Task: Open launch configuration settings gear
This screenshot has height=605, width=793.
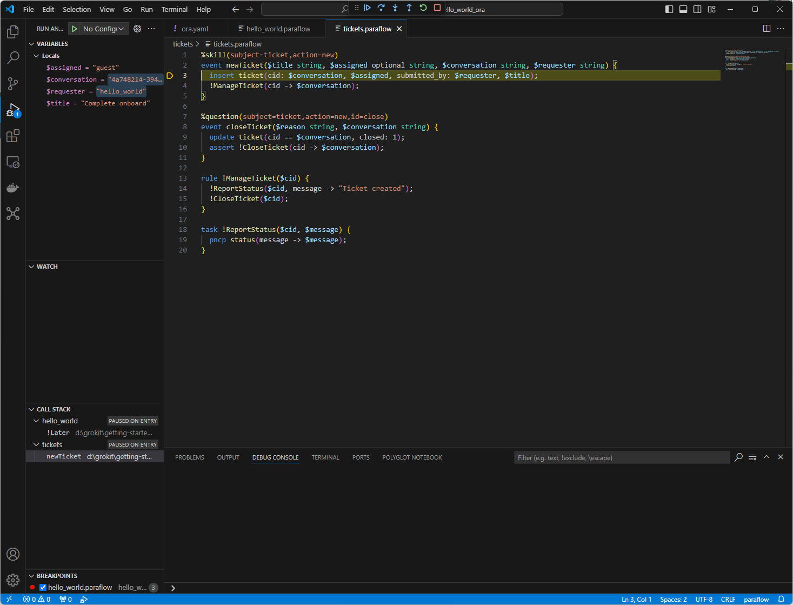Action: [137, 28]
